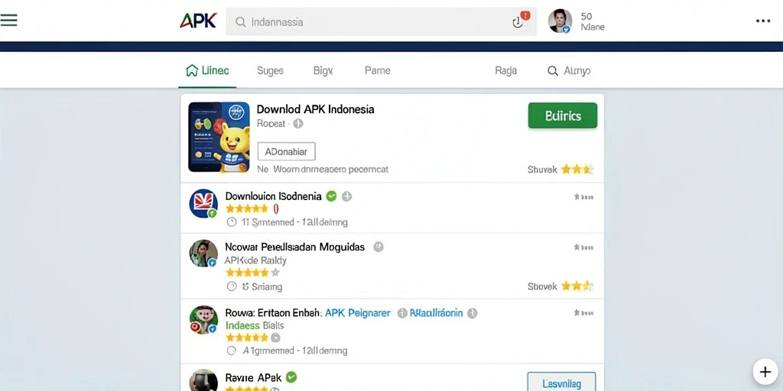The height and width of the screenshot is (391, 783).
Task: Click the gray info icon beside Moguidas
Action: [379, 247]
